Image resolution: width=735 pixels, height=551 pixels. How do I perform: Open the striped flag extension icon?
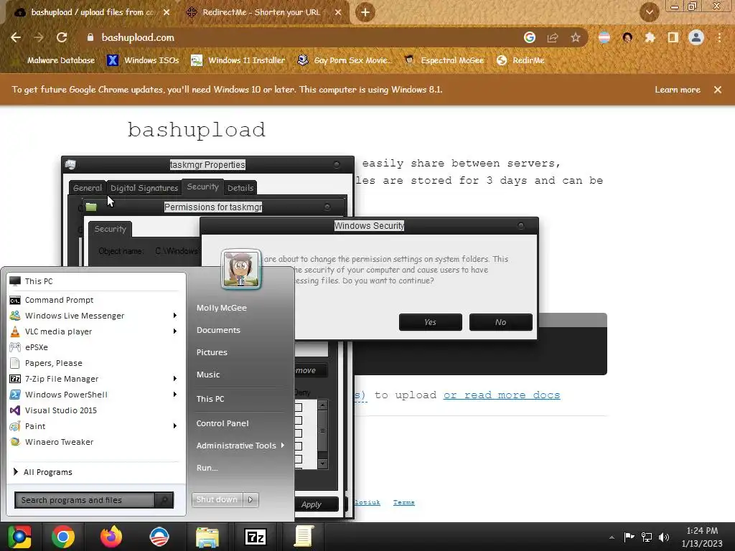click(x=604, y=37)
